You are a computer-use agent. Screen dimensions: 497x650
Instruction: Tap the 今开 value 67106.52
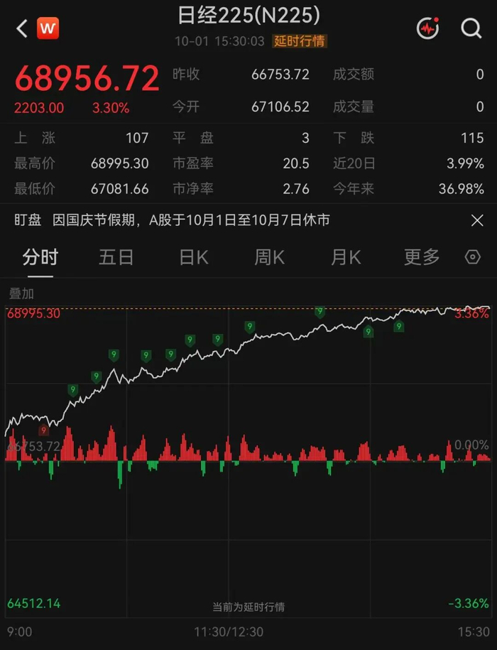coord(280,107)
